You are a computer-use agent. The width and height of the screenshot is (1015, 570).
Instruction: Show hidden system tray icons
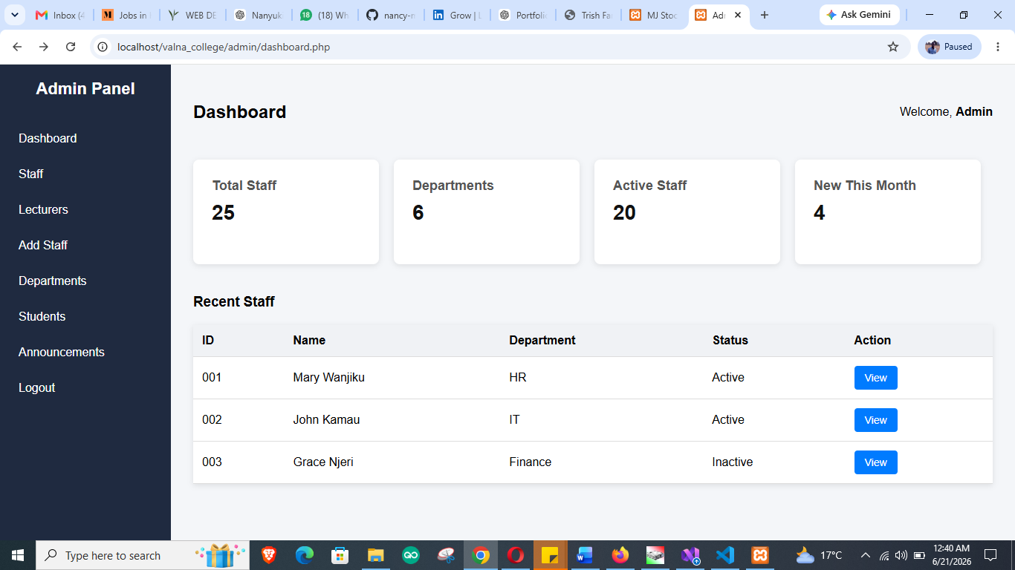(x=865, y=555)
